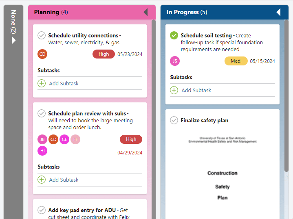Image resolution: width=293 pixels, height=219 pixels.
Task: Toggle completion for Add key pad entry task
Action: click(42, 210)
